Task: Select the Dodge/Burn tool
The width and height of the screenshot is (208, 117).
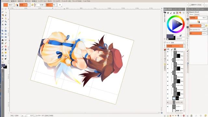Action: (6, 59)
